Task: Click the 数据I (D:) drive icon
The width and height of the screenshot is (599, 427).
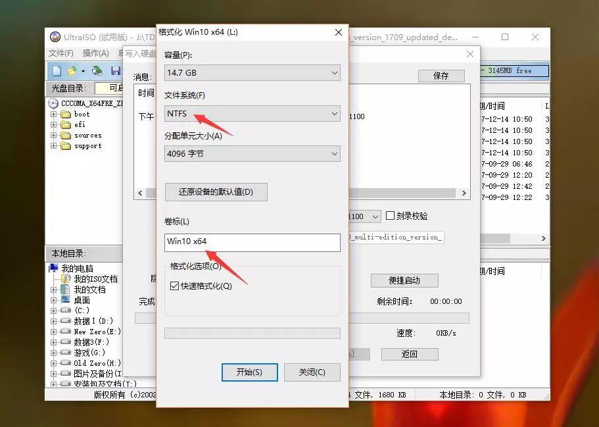Action: point(66,320)
